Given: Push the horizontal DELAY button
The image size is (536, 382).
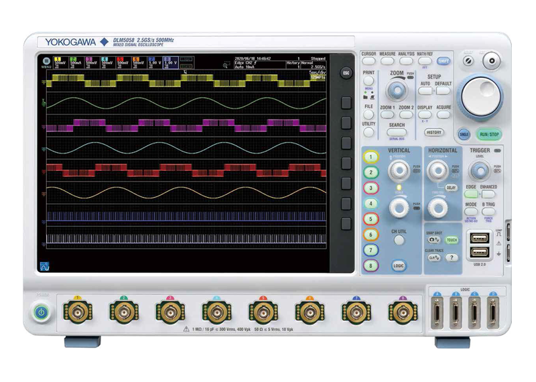Looking at the screenshot, I should pyautogui.click(x=451, y=188).
